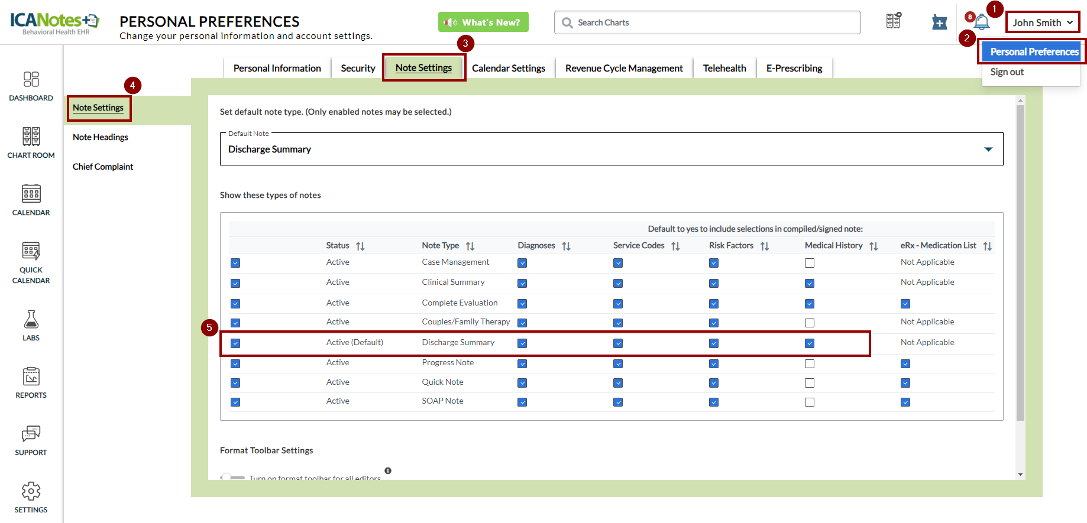The width and height of the screenshot is (1087, 523).
Task: Click the What's New button
Action: tap(483, 22)
